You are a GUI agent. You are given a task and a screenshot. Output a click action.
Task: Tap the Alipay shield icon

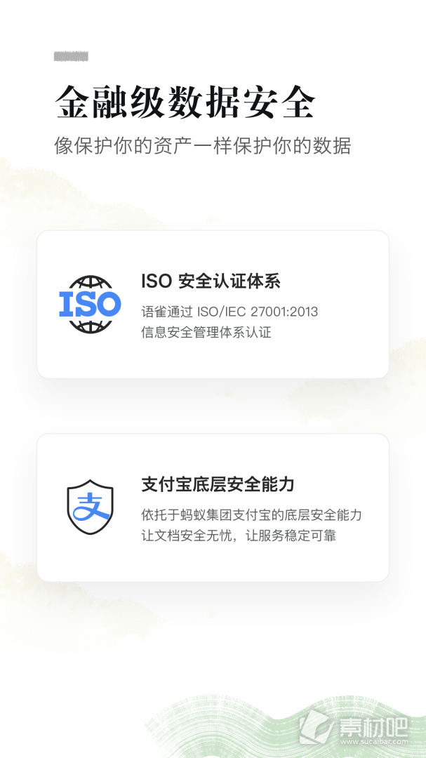tap(90, 507)
